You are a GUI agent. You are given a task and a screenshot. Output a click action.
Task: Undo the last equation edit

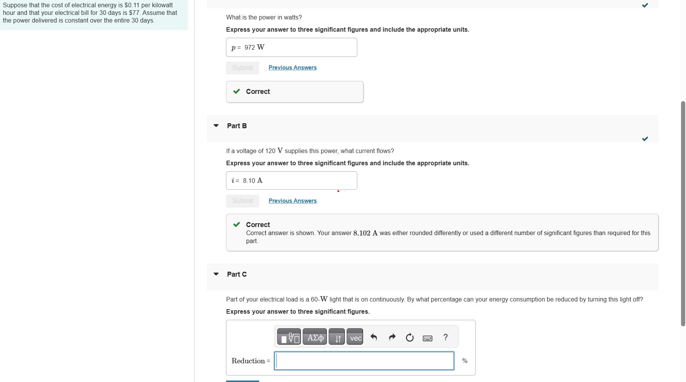pos(373,337)
